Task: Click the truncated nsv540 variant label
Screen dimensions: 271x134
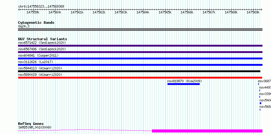Action: (265, 100)
